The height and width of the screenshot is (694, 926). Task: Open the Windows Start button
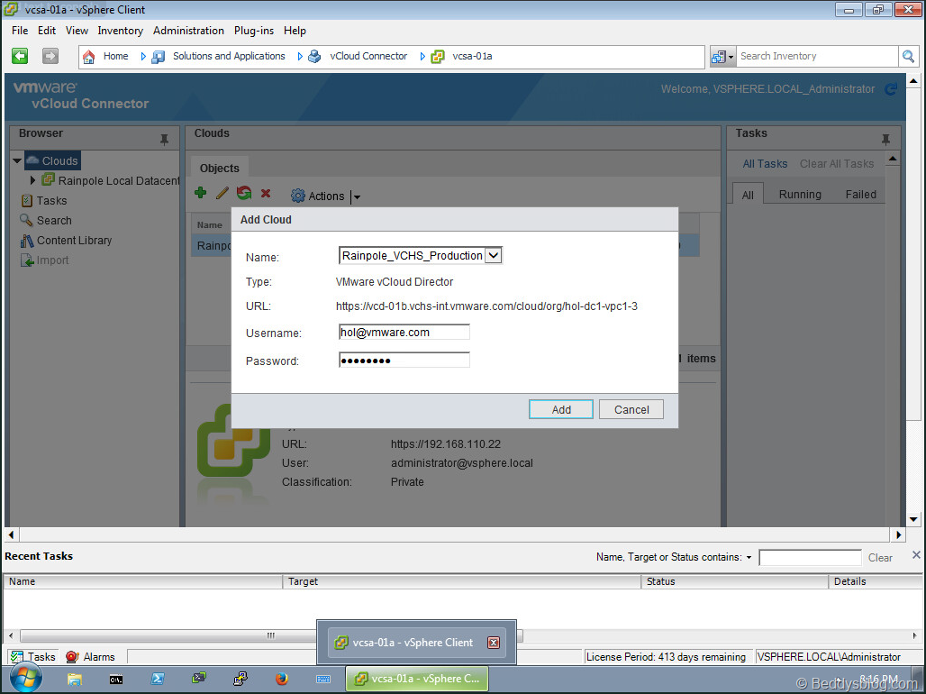(x=26, y=678)
